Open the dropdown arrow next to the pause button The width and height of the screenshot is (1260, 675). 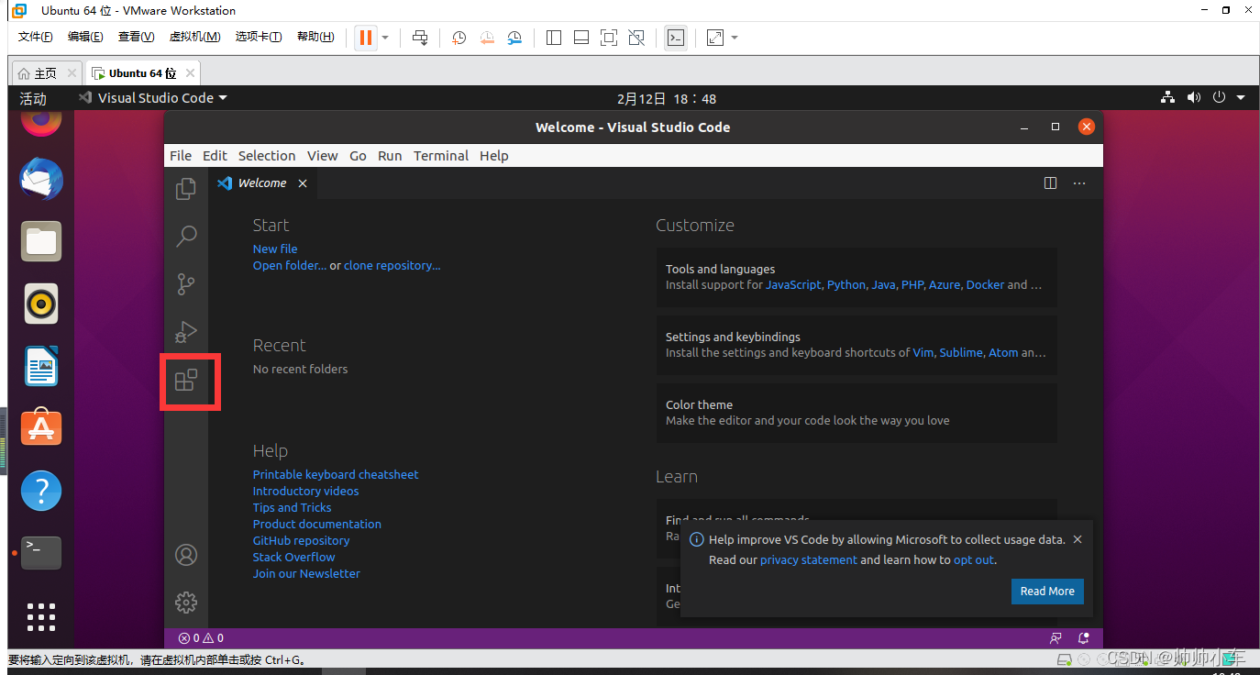(385, 38)
